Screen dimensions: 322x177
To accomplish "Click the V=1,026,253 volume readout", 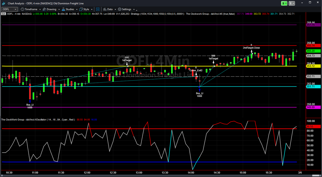I will (122, 14).
